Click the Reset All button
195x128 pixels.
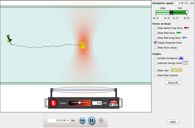tap(173, 83)
